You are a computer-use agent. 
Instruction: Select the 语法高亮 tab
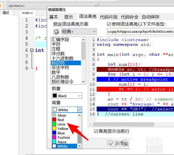(88, 16)
